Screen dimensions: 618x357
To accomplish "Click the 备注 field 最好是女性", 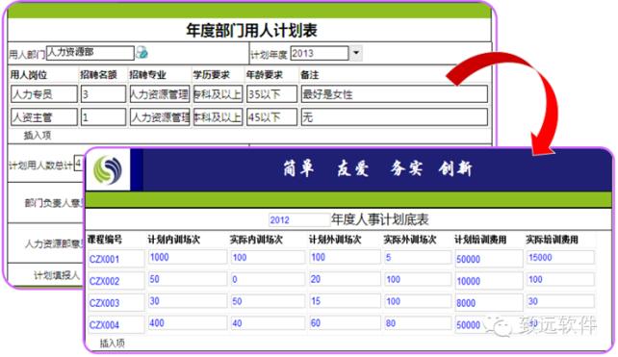I will click(394, 94).
